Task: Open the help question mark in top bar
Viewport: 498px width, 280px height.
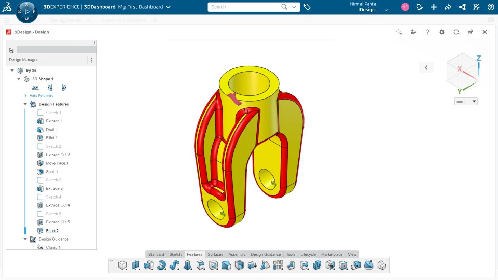Action: coord(491,7)
